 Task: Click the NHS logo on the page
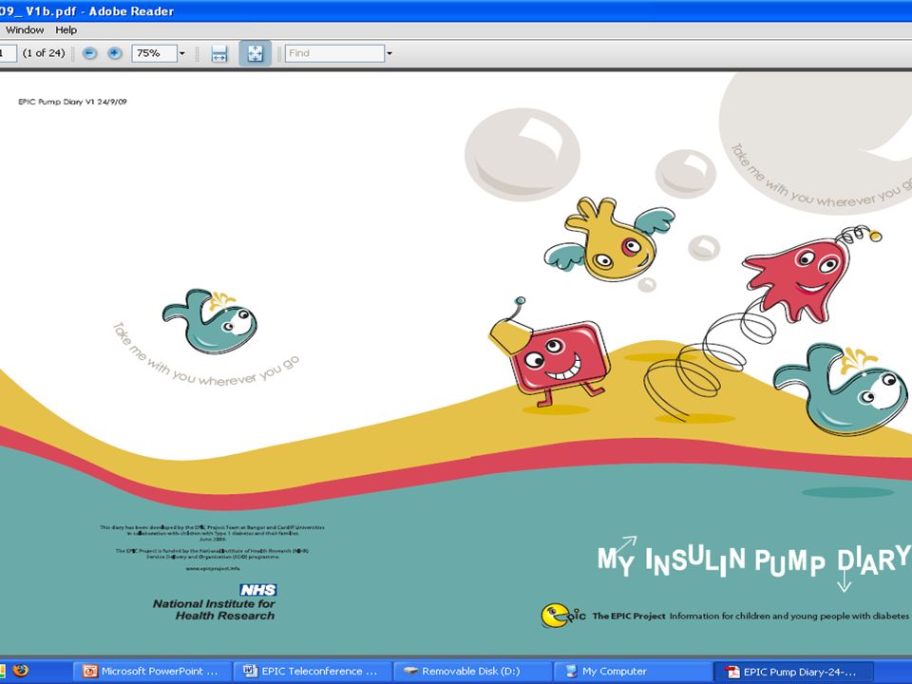(258, 590)
